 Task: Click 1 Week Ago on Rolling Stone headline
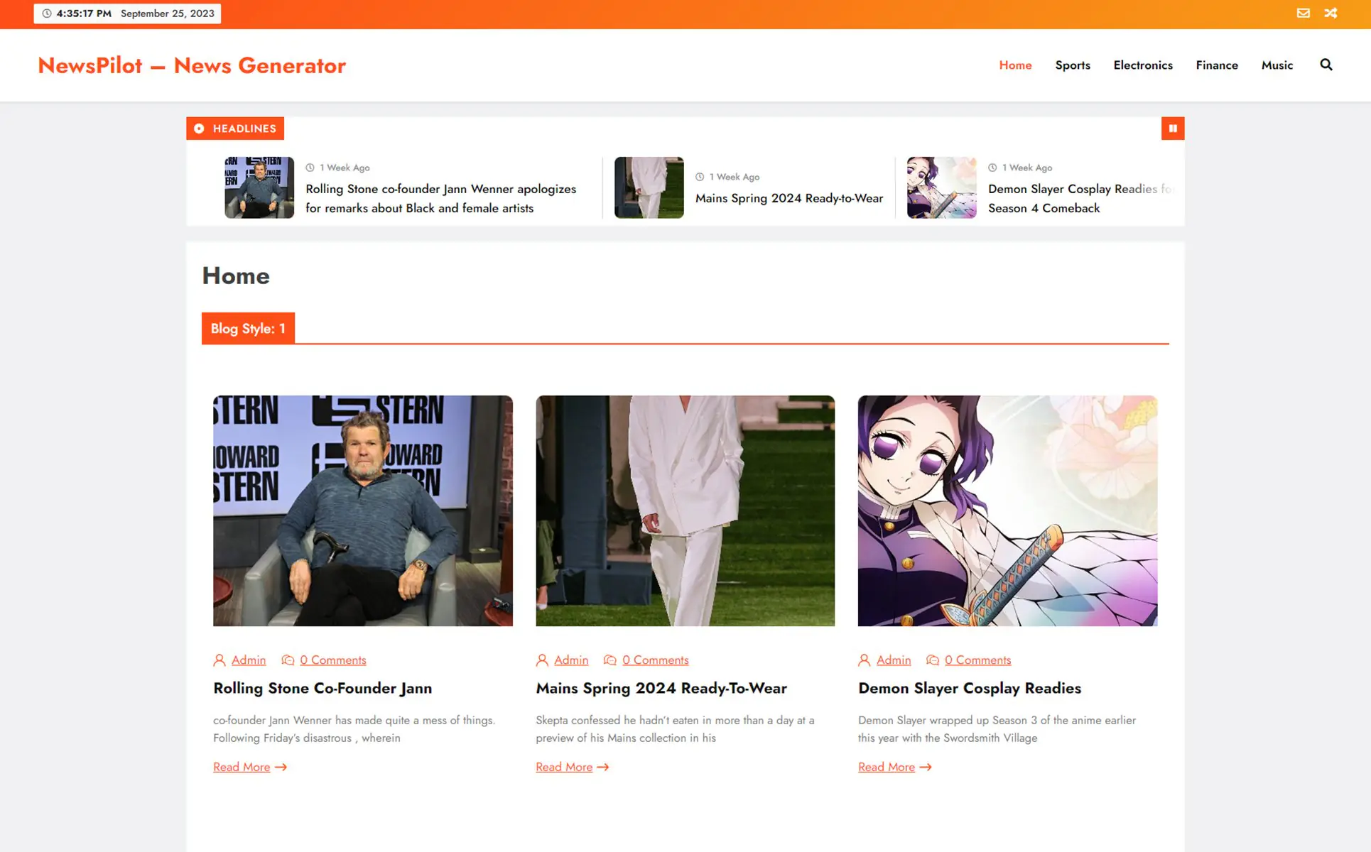pyautogui.click(x=345, y=168)
